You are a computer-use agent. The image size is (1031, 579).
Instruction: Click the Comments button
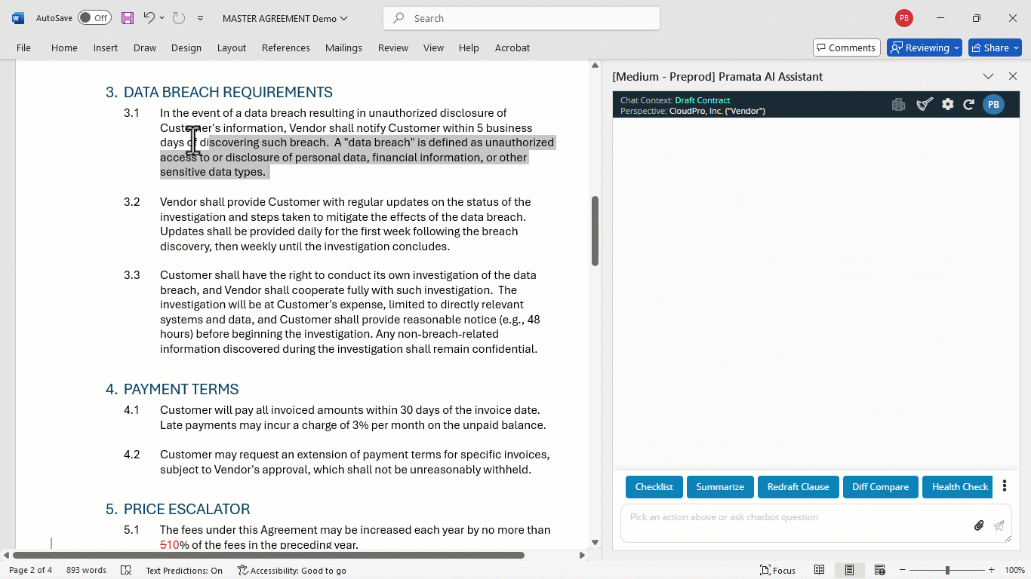(847, 47)
